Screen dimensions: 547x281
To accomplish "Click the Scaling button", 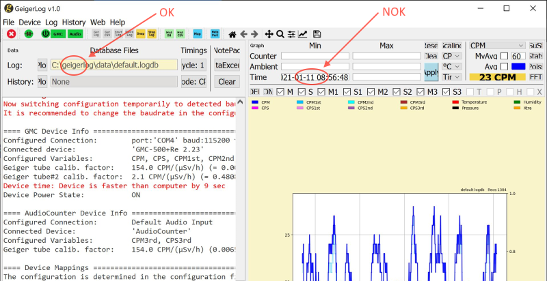I will (x=451, y=46).
